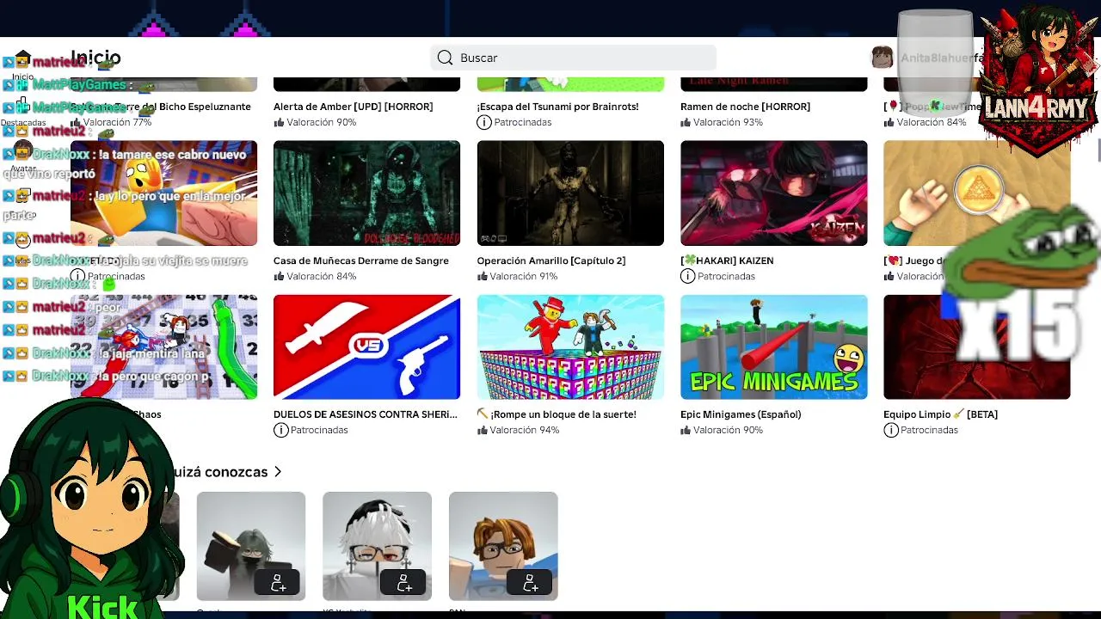The height and width of the screenshot is (619, 1101).
Task: Open the 'Equipo Limpio [BETA]' title
Action: pyautogui.click(x=940, y=414)
